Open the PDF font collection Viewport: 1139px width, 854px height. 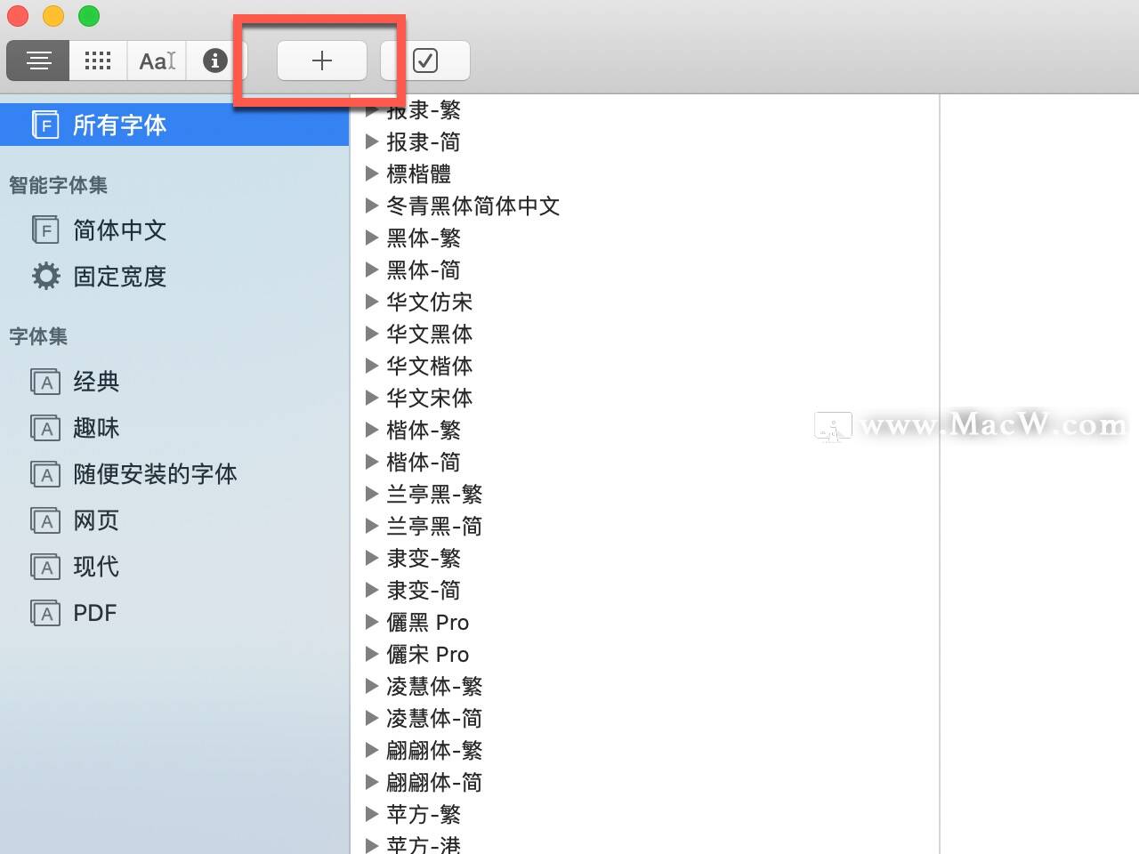coord(93,612)
